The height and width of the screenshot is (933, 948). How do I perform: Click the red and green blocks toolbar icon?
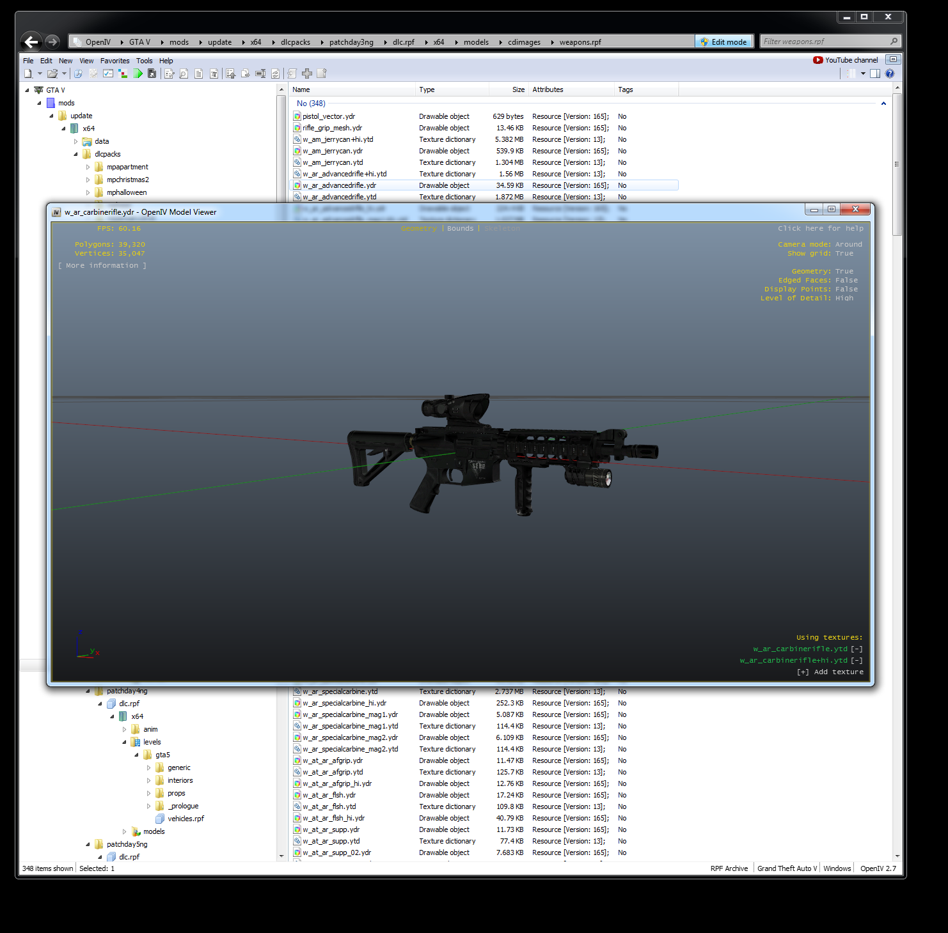123,73
